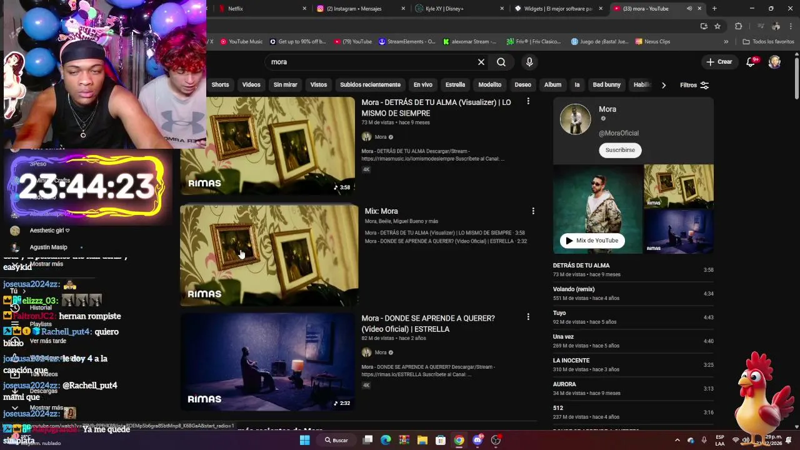
Task: Play the 'Mix de YouTube' button
Action: pos(592,241)
